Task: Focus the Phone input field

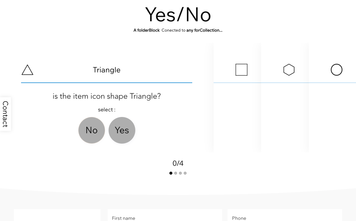Action: coord(285,215)
